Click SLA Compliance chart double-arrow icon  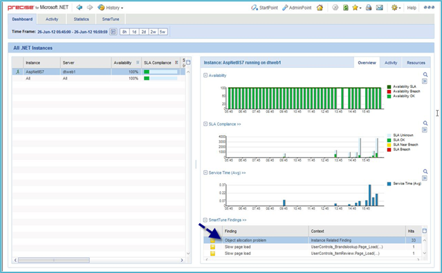tap(425, 130)
